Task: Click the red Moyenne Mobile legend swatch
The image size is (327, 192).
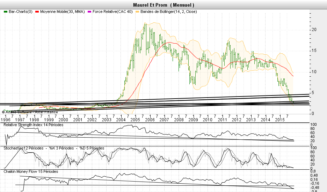Action: click(37, 12)
